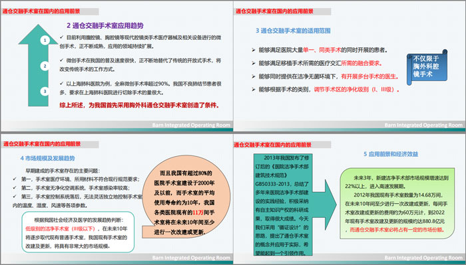Click the white rounded box about 低级别的洁净手术室
Image resolution: width=466 pixels, height=265 pixels.
point(78,232)
